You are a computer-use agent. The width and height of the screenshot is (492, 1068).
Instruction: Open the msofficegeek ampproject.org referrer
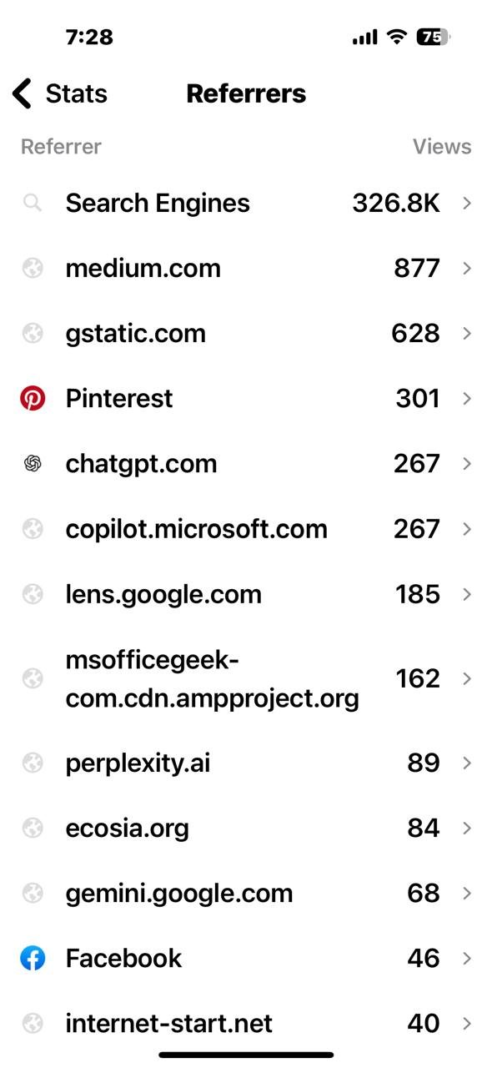click(x=246, y=678)
